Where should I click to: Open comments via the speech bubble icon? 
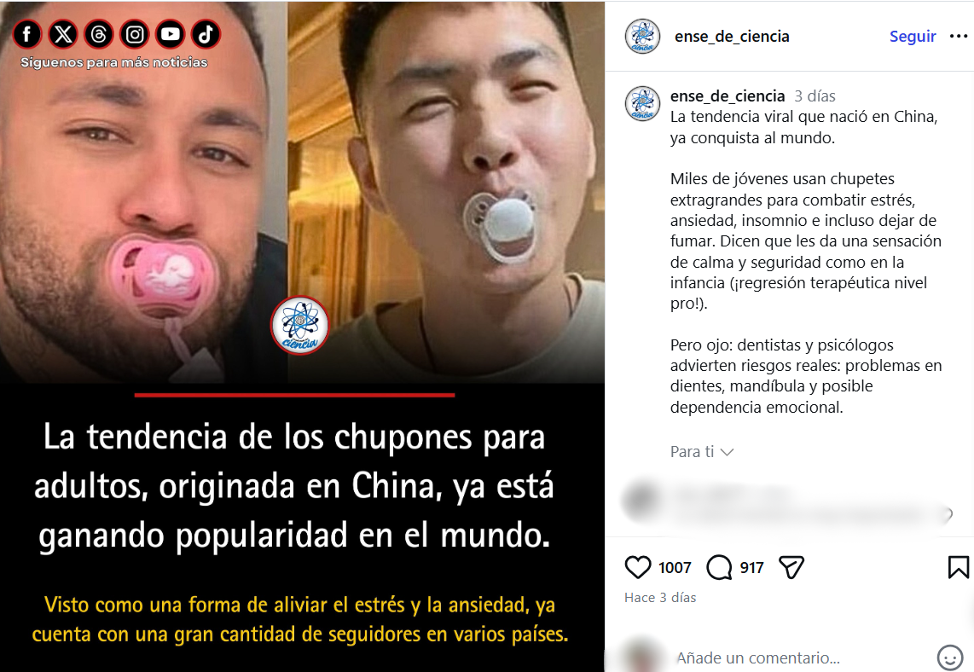719,567
